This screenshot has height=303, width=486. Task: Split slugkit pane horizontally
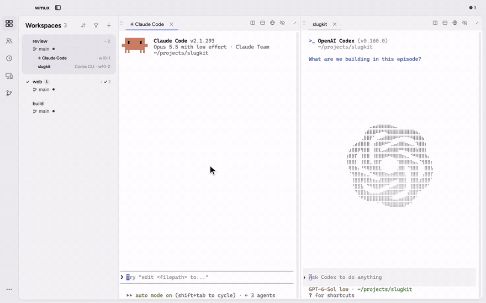[445, 23]
